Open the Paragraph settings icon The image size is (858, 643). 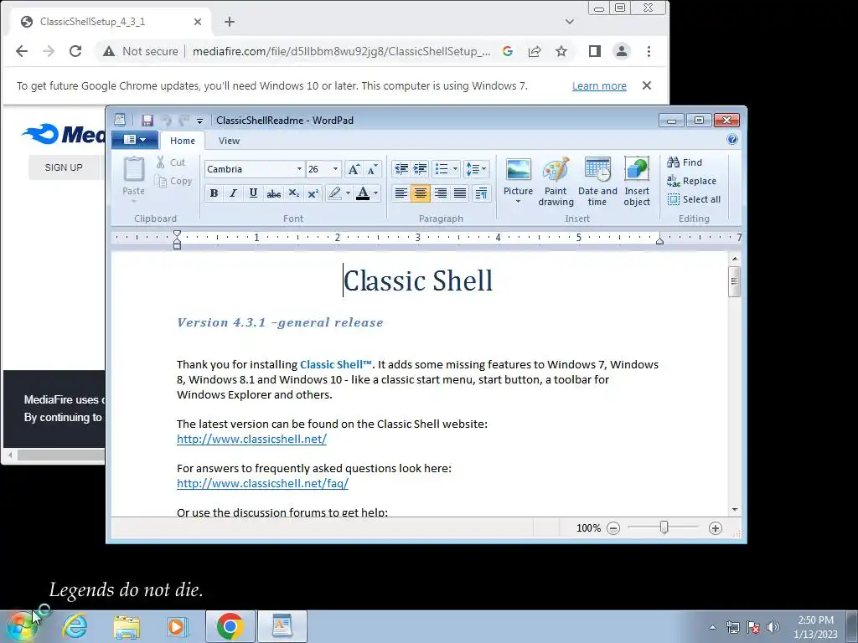482,193
